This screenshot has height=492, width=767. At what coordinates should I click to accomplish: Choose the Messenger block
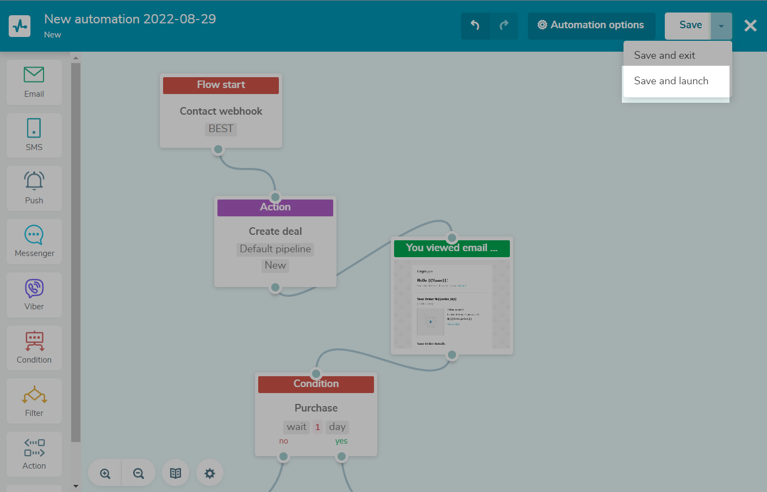point(34,241)
